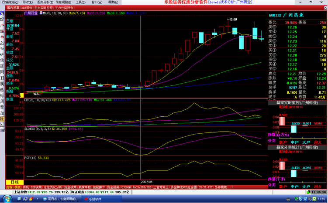
Task: Click the CR(26,10,20,40) indicator label
Action: coord(38,100)
